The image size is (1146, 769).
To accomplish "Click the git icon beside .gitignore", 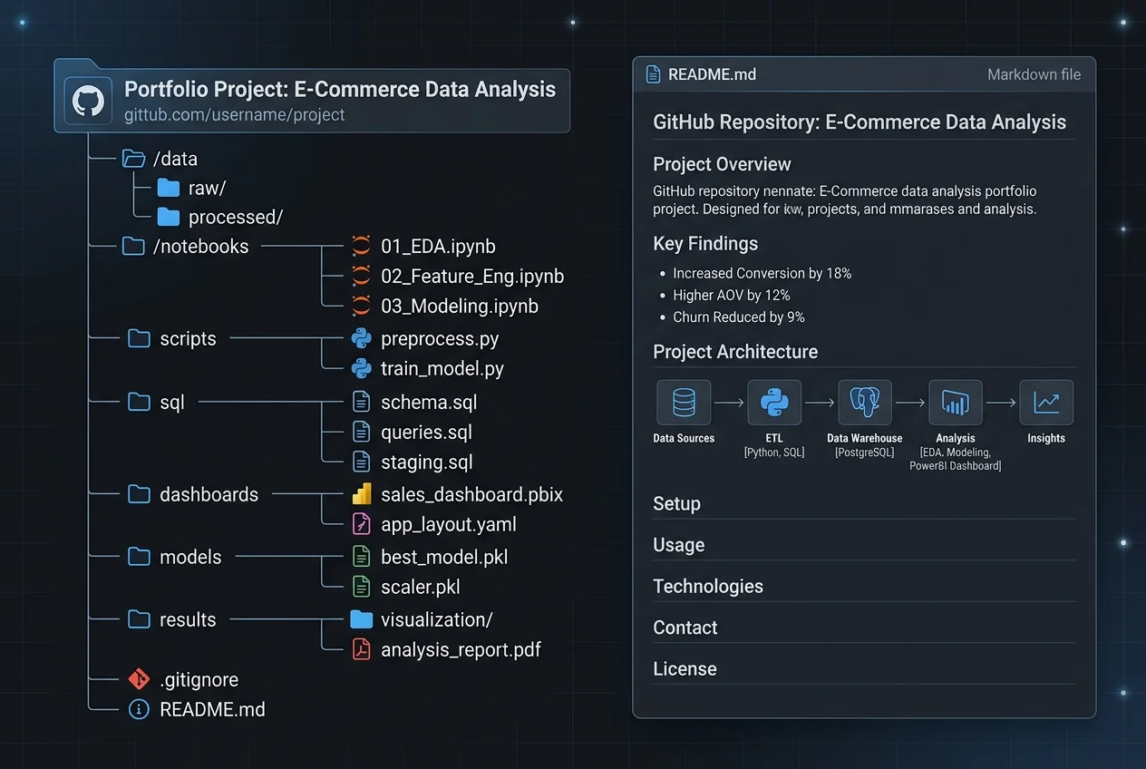I will tap(139, 679).
